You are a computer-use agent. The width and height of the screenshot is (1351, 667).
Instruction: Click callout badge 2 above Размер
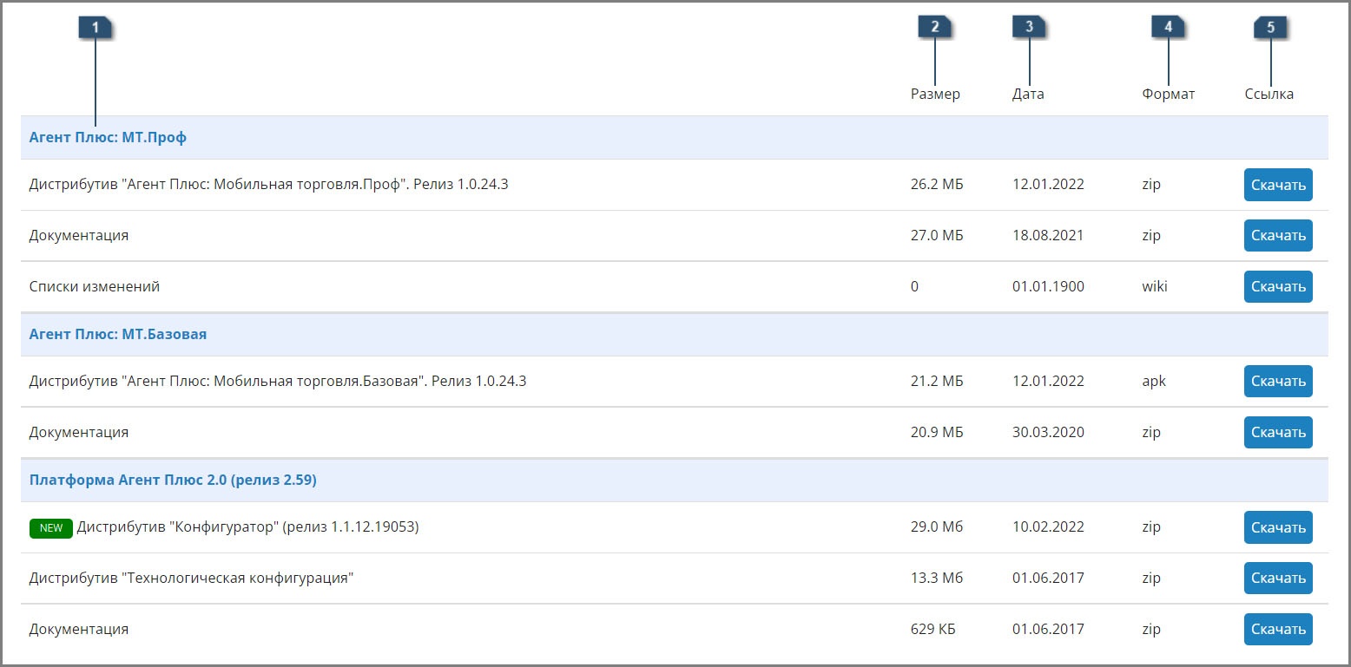tap(934, 27)
